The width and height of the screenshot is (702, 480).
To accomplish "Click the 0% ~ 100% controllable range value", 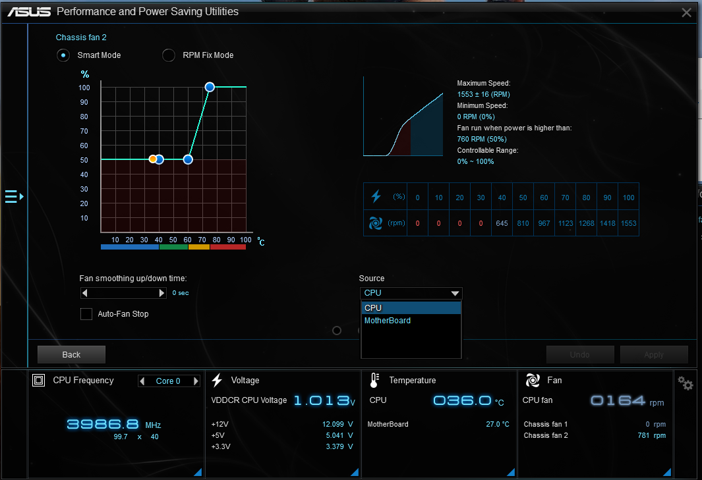I will tap(475, 161).
